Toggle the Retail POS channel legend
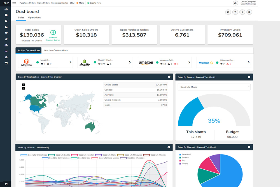The width and height of the screenshot is (280, 187). coord(185,154)
